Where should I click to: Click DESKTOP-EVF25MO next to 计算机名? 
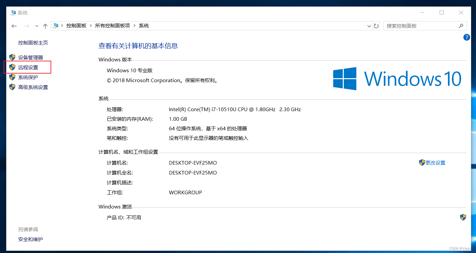(x=193, y=163)
